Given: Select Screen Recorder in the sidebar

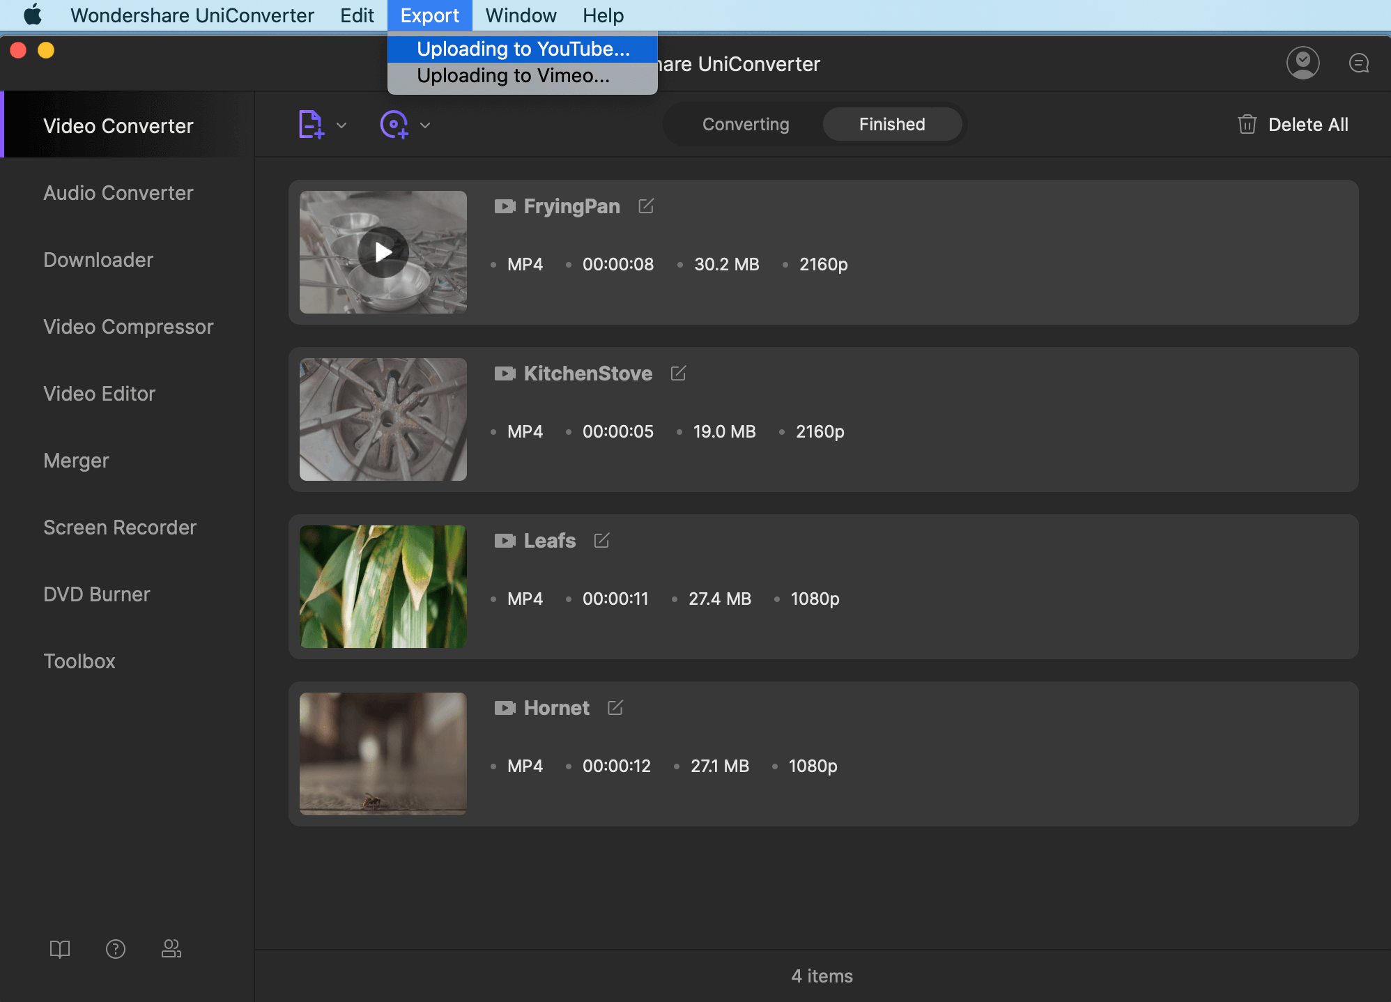Looking at the screenshot, I should point(120,527).
